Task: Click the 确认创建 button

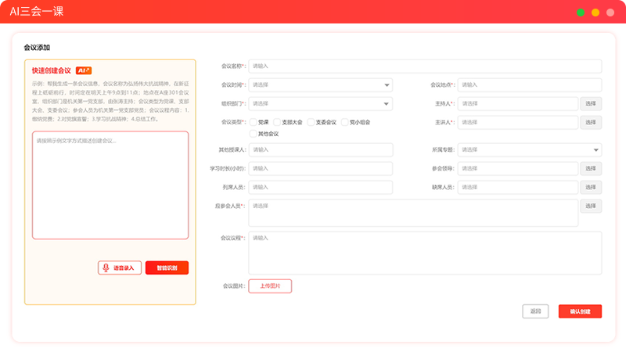Action: coord(580,311)
